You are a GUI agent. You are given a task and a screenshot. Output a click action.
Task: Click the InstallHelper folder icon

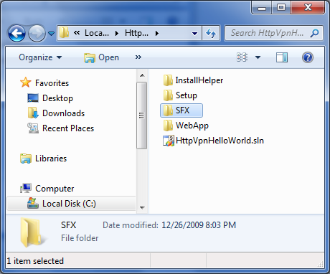click(168, 80)
